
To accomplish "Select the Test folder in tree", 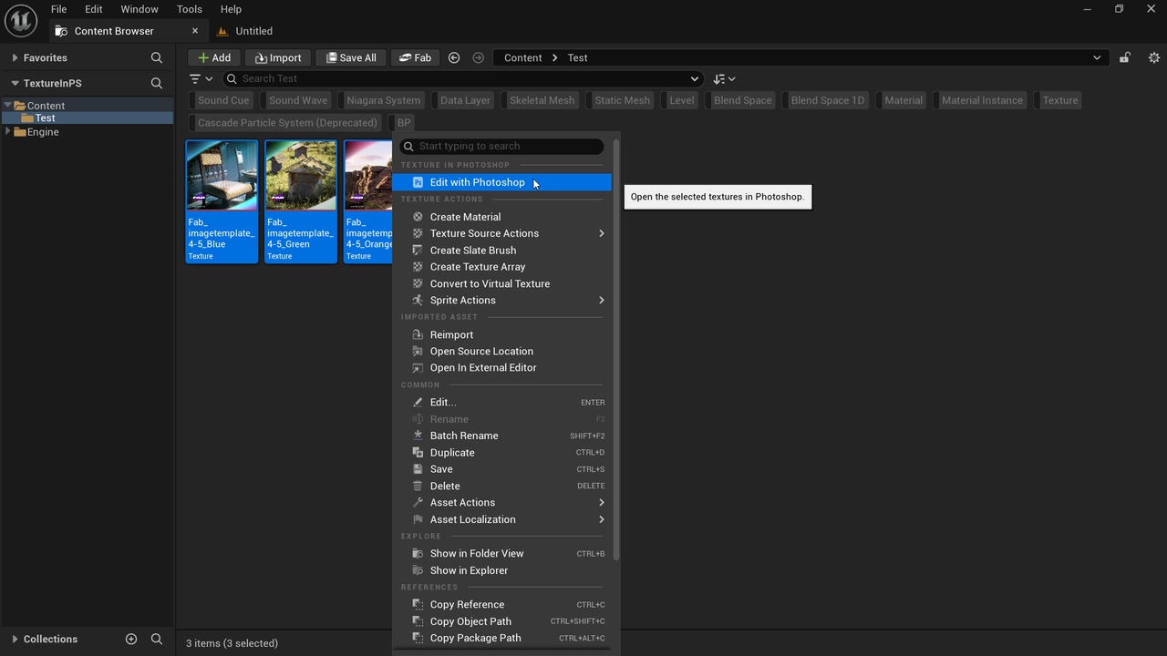I will click(45, 118).
